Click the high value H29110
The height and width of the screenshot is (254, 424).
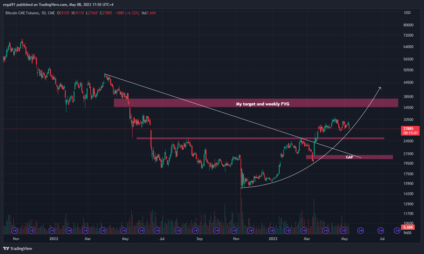click(x=78, y=13)
